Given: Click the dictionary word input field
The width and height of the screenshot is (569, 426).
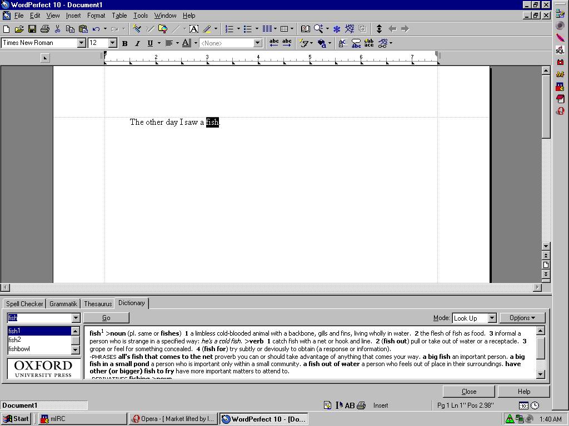Looking at the screenshot, I should [39, 318].
